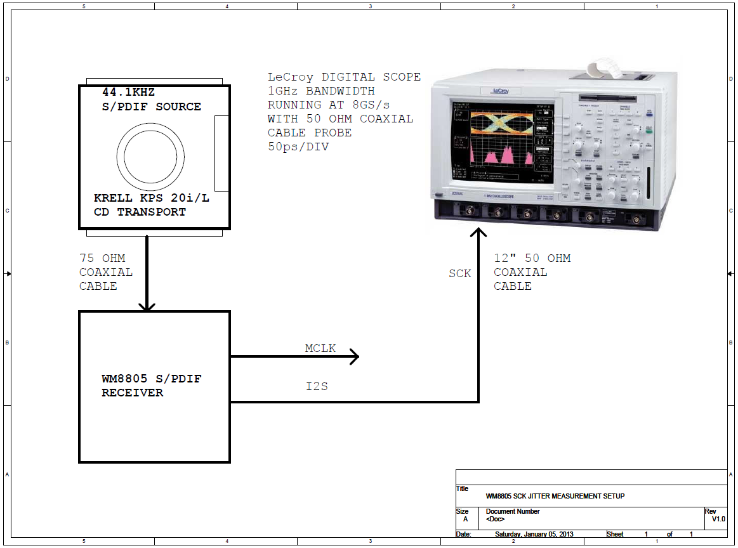The image size is (738, 548).
Task: Click the LeCroy oscilloscope picture
Action: pos(554,146)
